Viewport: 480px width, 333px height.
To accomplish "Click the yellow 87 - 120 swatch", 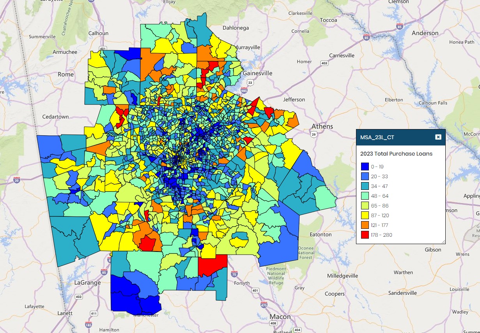I will tap(365, 215).
